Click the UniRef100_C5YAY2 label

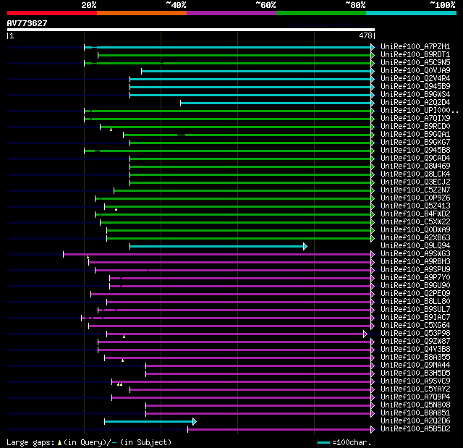point(415,389)
